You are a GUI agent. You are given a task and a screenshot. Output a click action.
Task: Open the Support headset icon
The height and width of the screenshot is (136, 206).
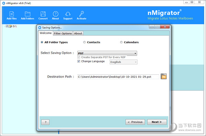tap(68, 15)
